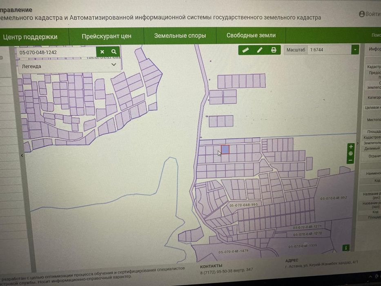The image size is (381, 286).
Task: Expand the Легенда panel
Action: [x=69, y=66]
